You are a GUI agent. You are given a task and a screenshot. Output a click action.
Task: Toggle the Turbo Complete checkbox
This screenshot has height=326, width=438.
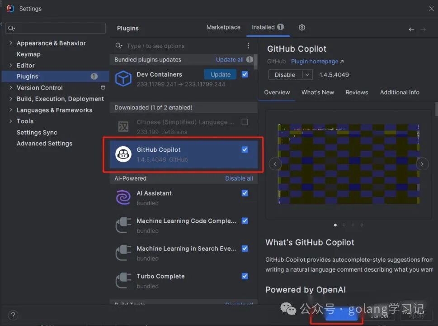(245, 276)
